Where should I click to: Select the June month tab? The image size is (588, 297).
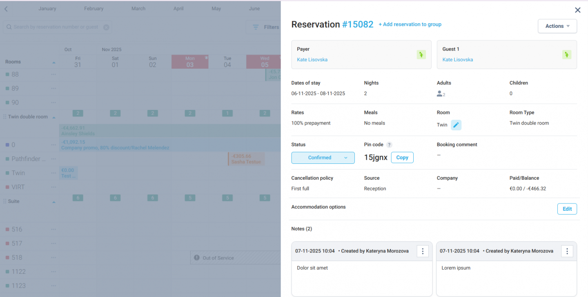[254, 8]
